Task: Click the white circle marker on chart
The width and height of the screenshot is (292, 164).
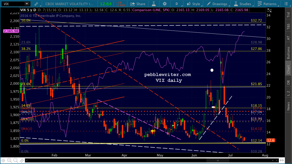Action: pos(212,70)
